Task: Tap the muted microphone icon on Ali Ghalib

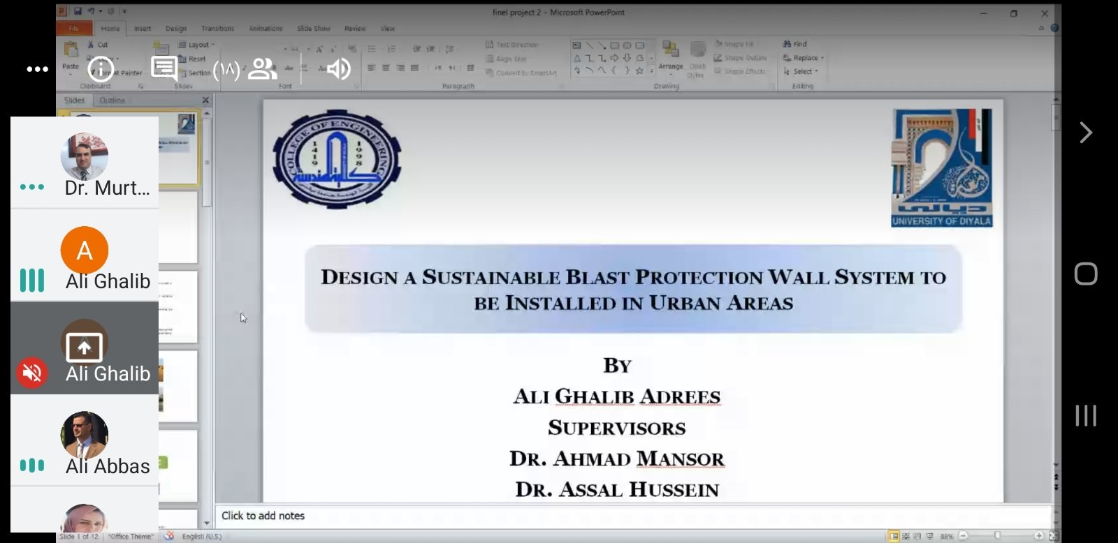Action: pyautogui.click(x=32, y=373)
